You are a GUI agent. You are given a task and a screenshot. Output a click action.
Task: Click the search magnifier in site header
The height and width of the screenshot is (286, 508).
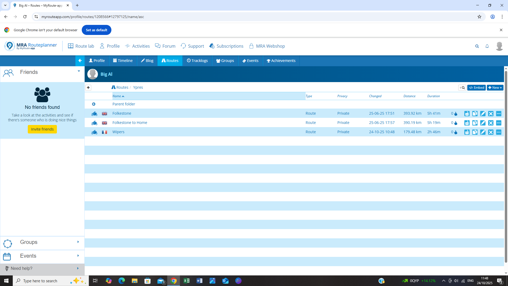point(477,46)
